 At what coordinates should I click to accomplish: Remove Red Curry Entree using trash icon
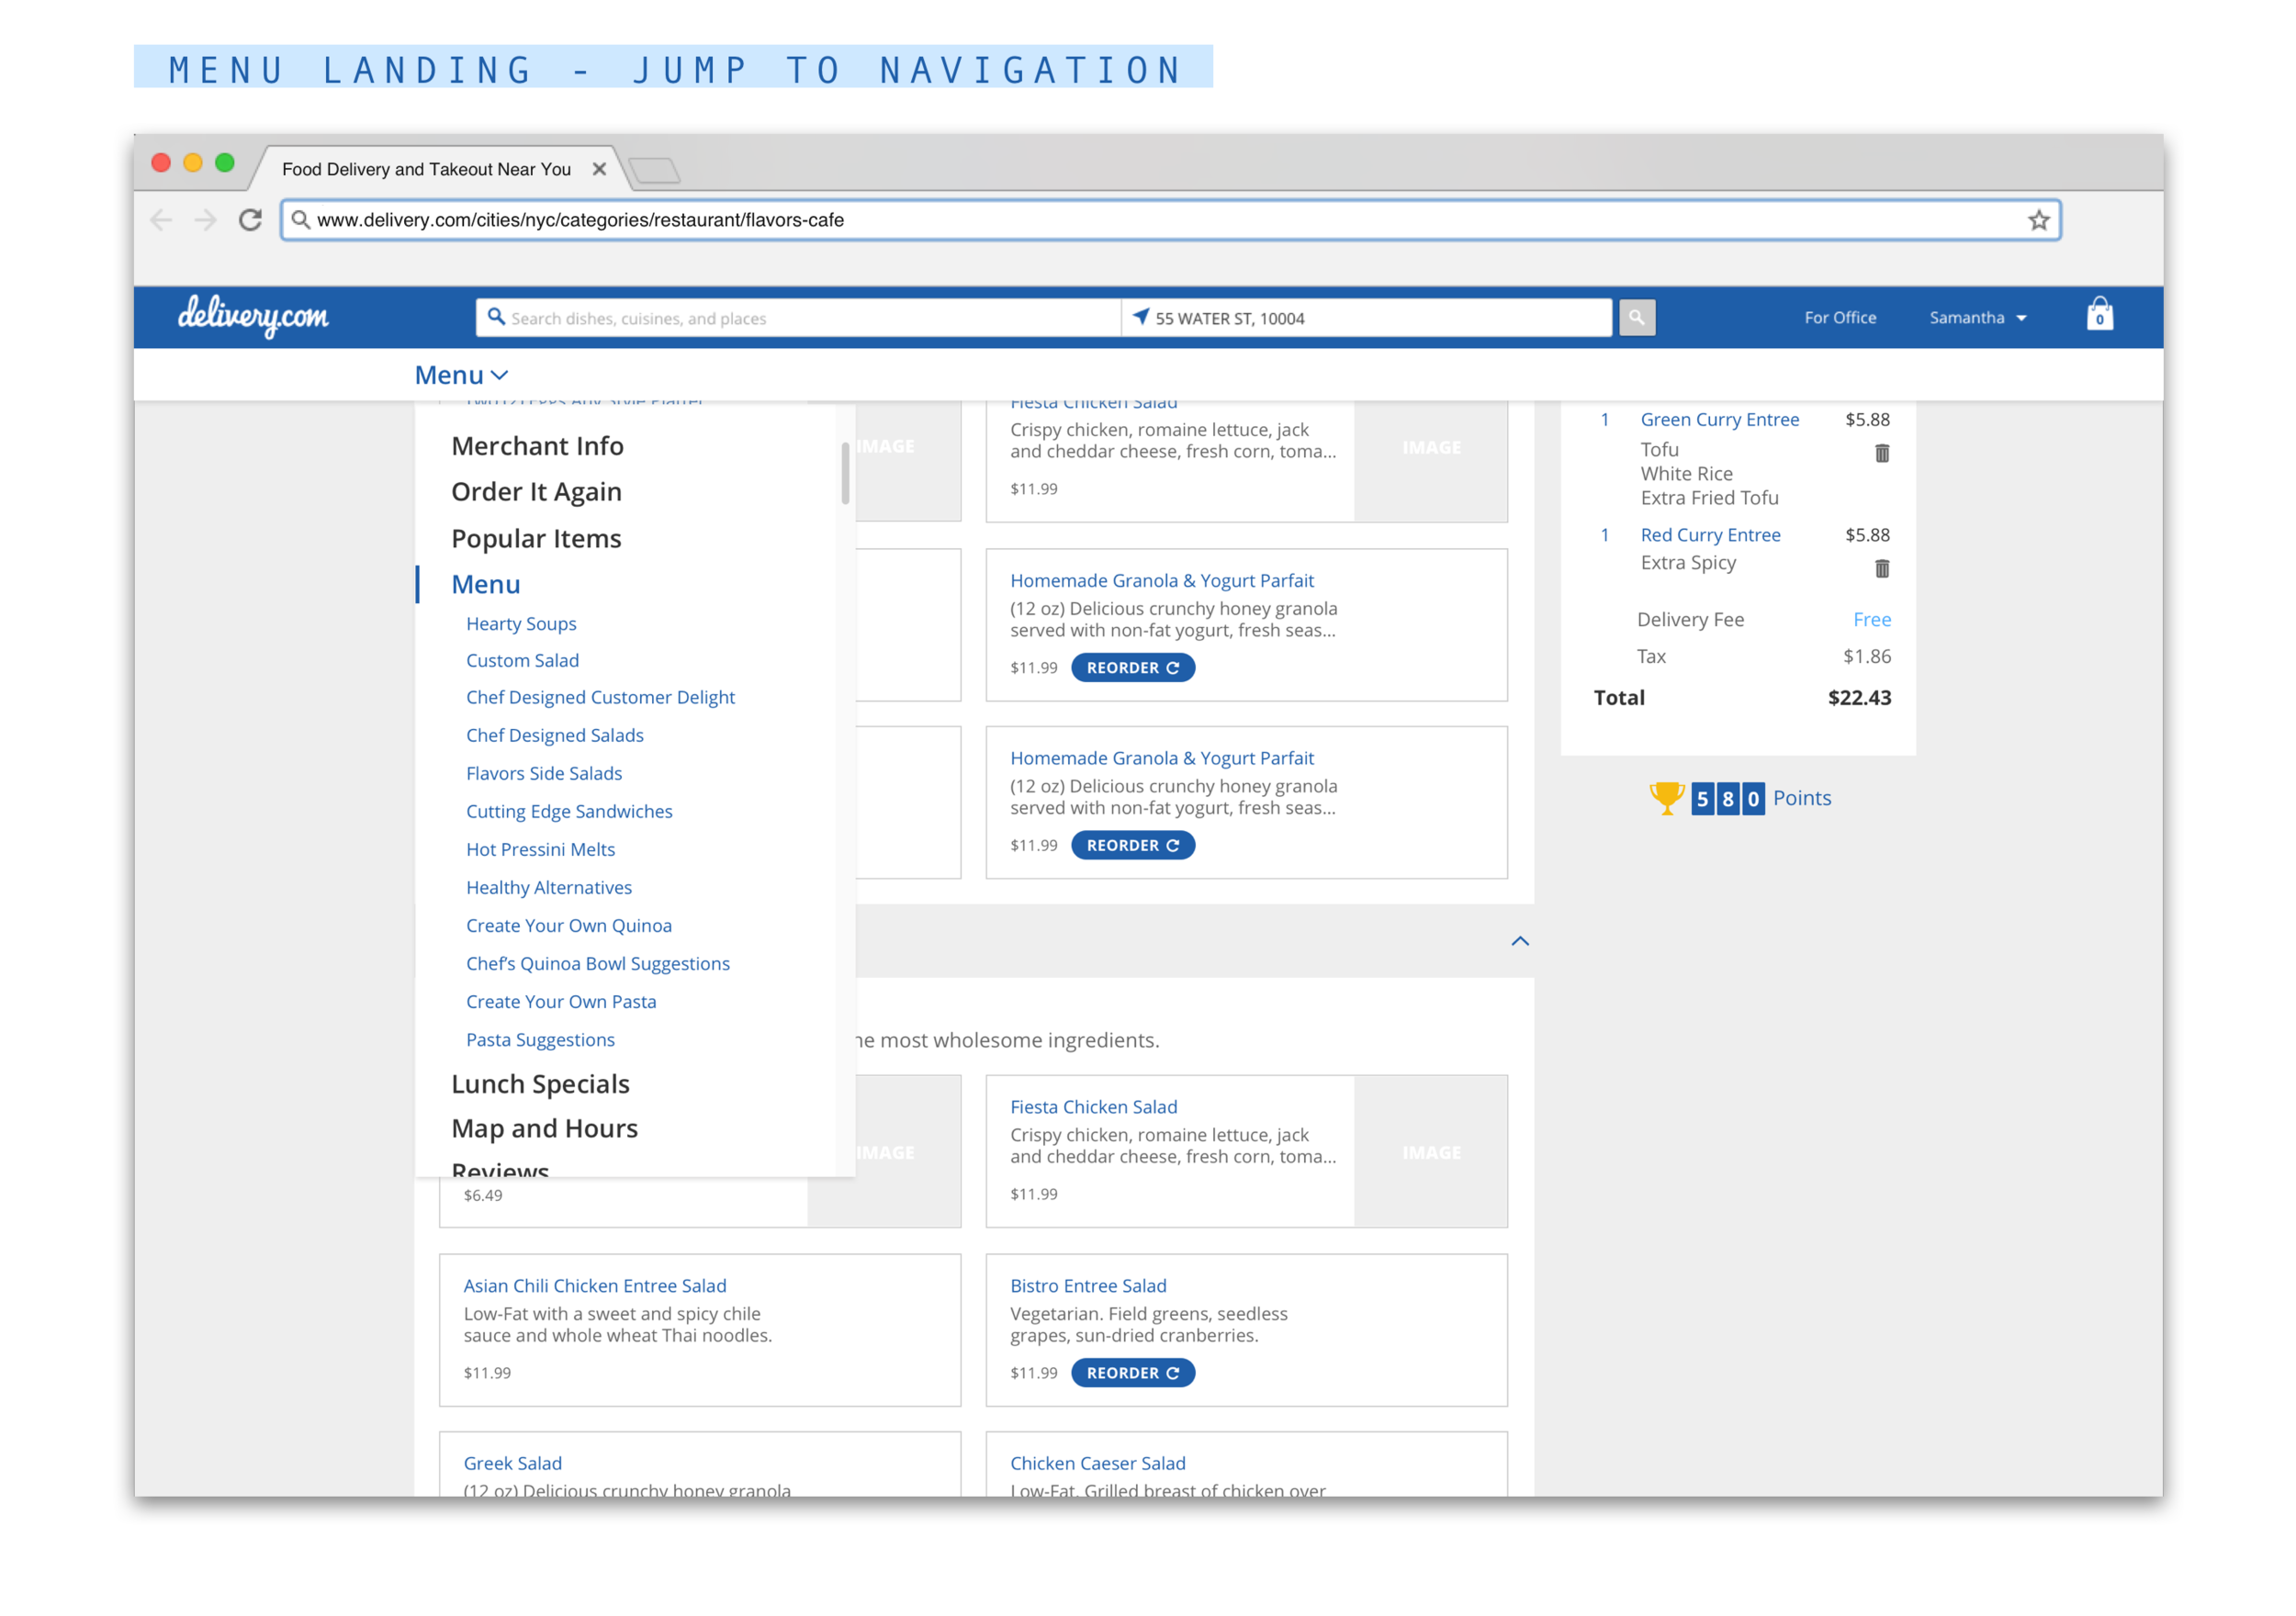1882,568
